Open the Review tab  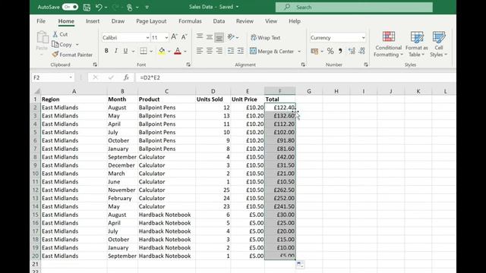245,21
